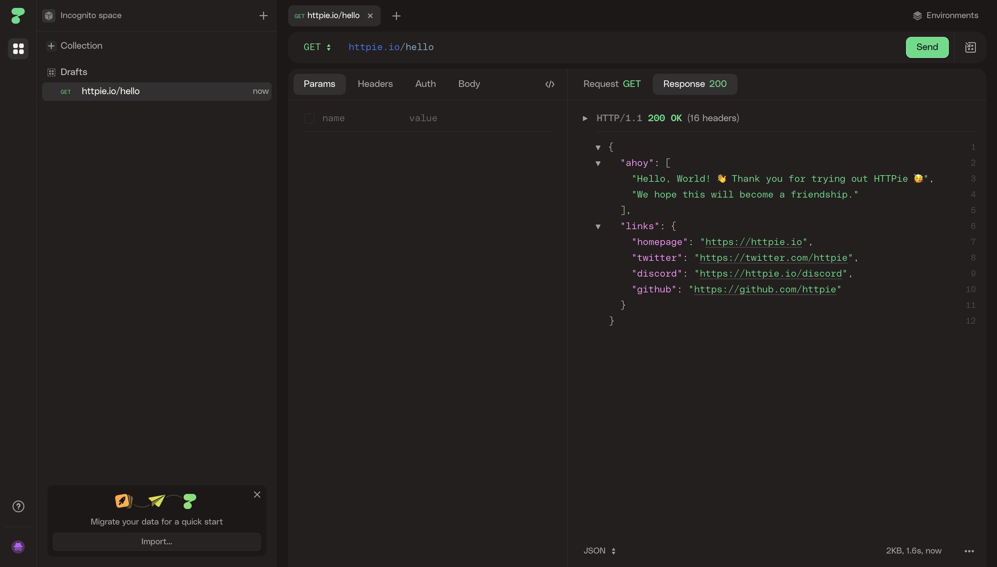Click the "github" key
This screenshot has height=567, width=997.
tap(653, 289)
